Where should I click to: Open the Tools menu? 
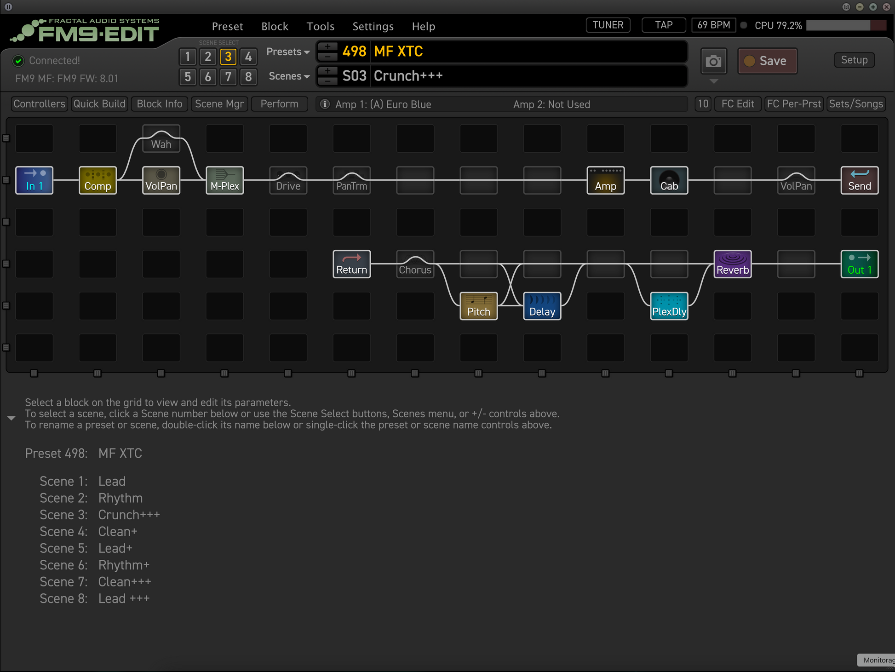[320, 26]
